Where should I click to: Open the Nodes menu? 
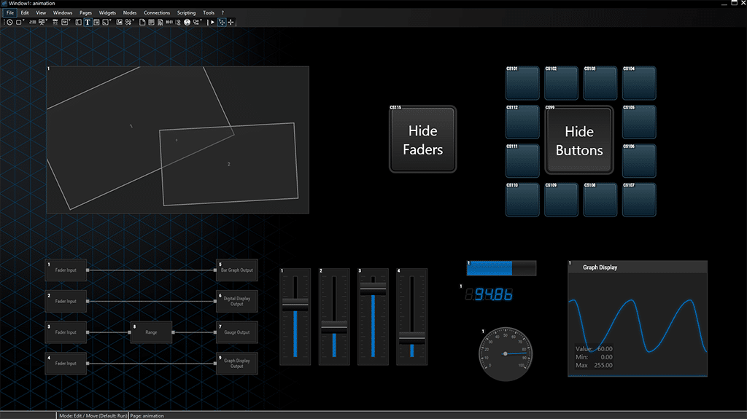pos(130,12)
